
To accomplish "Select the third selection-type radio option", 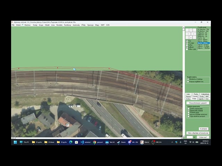I will click(188, 112).
